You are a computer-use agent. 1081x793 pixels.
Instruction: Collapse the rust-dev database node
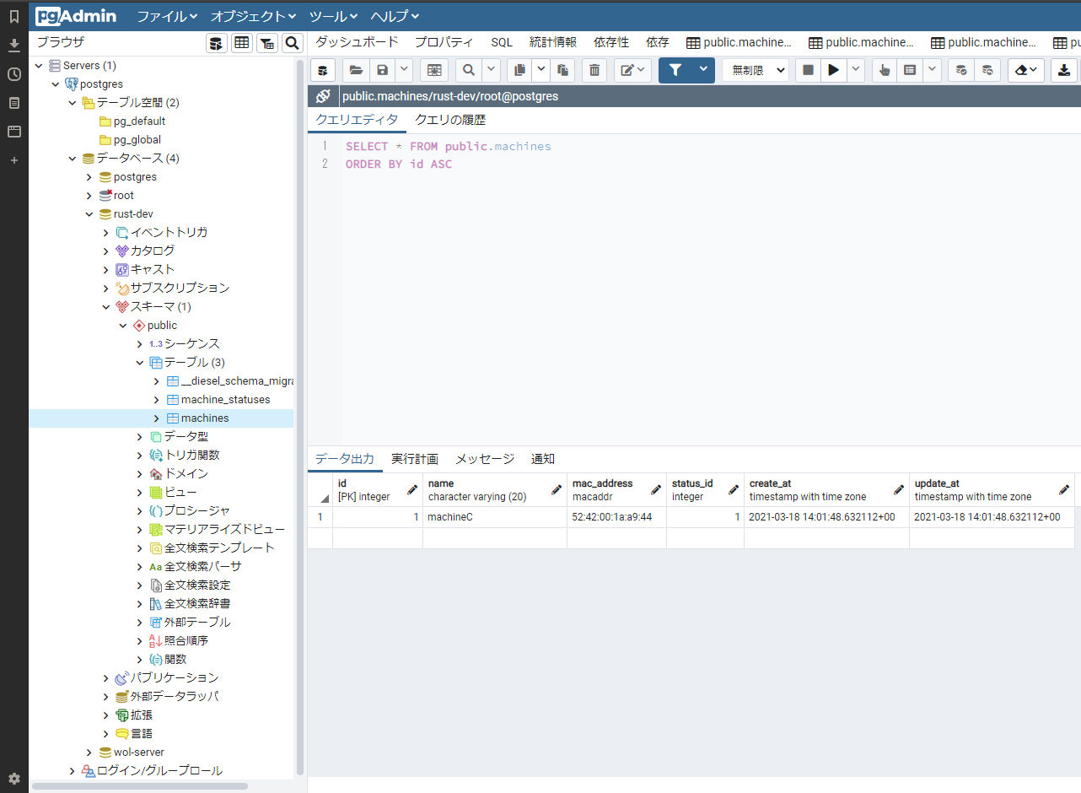click(x=89, y=214)
